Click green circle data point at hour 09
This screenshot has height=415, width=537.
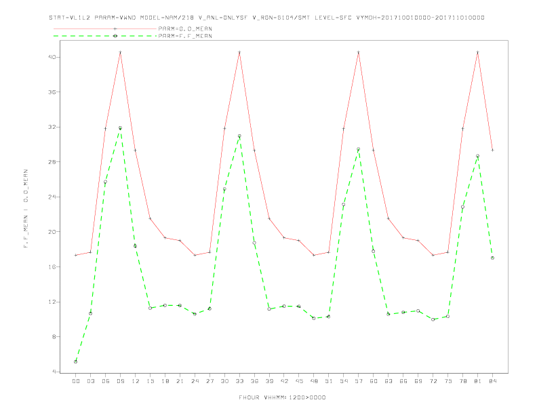[x=120, y=128]
